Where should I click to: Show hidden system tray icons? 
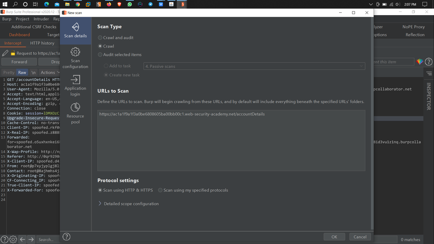pos(371,4)
